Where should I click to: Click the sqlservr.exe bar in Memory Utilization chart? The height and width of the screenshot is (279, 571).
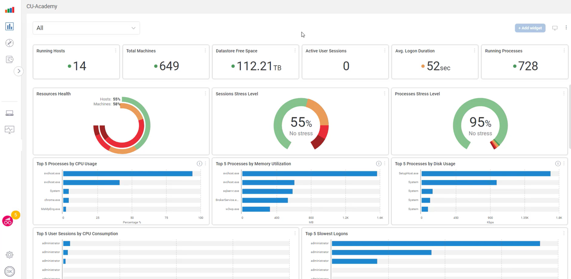click(x=267, y=191)
